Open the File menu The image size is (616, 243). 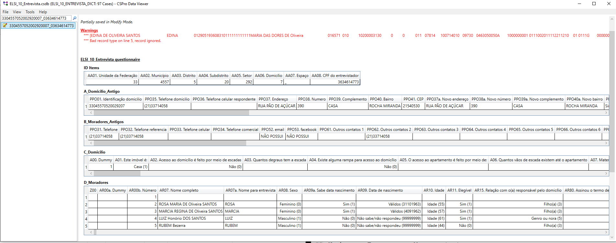click(x=5, y=12)
